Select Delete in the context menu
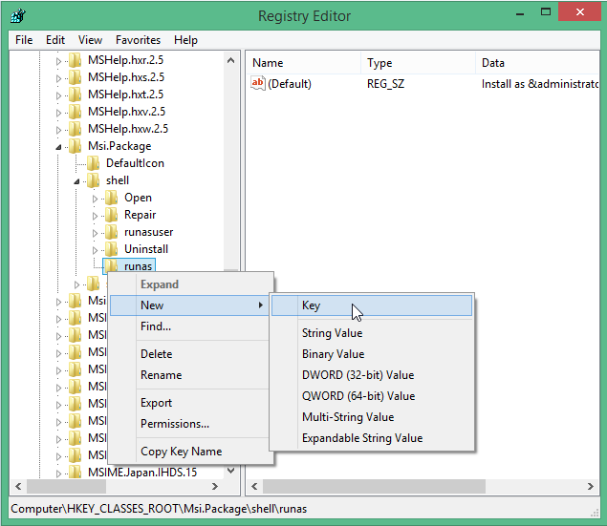 point(190,354)
